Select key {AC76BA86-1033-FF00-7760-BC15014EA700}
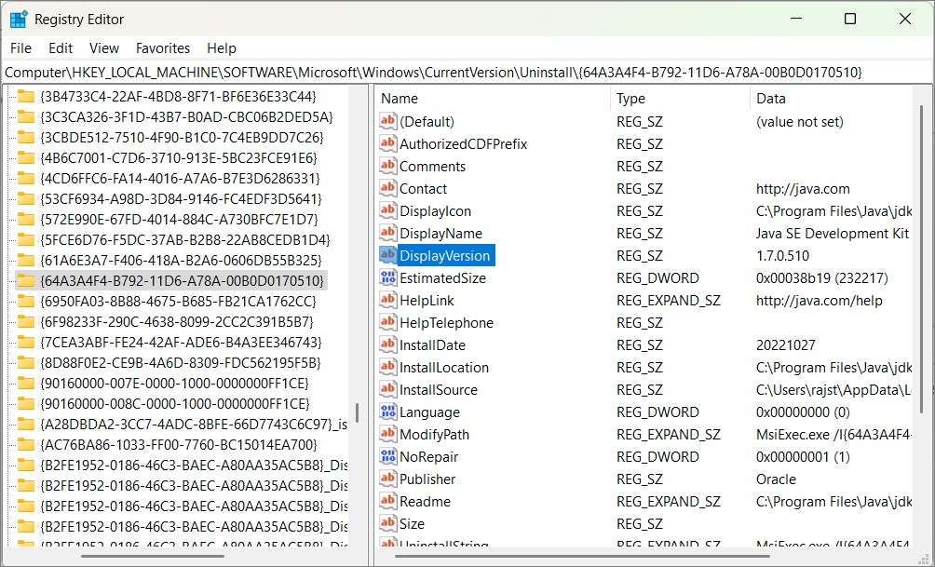935x567 pixels. click(179, 445)
